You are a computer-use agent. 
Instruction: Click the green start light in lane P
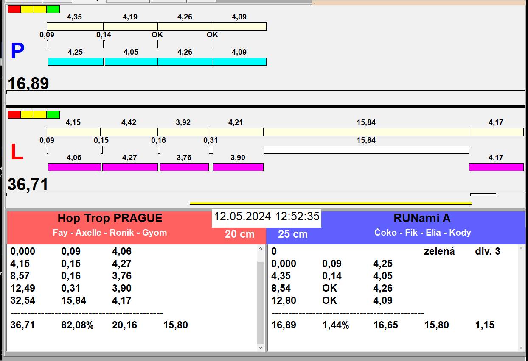click(53, 9)
